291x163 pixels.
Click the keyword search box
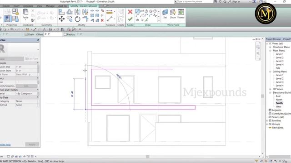pos(195,2)
